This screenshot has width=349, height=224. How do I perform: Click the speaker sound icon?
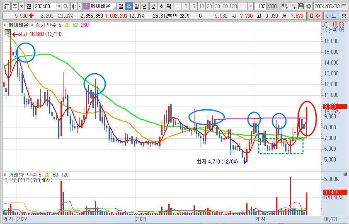(74, 6)
